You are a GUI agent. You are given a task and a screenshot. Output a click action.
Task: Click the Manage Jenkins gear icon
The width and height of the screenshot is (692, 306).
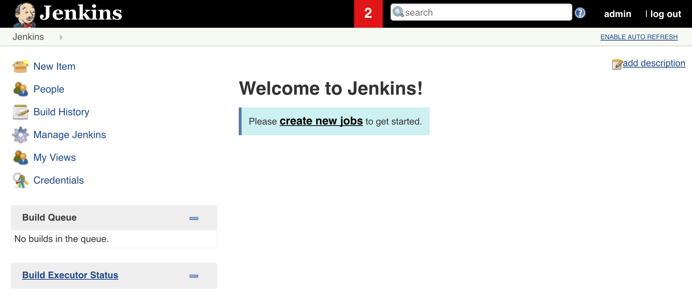point(20,134)
